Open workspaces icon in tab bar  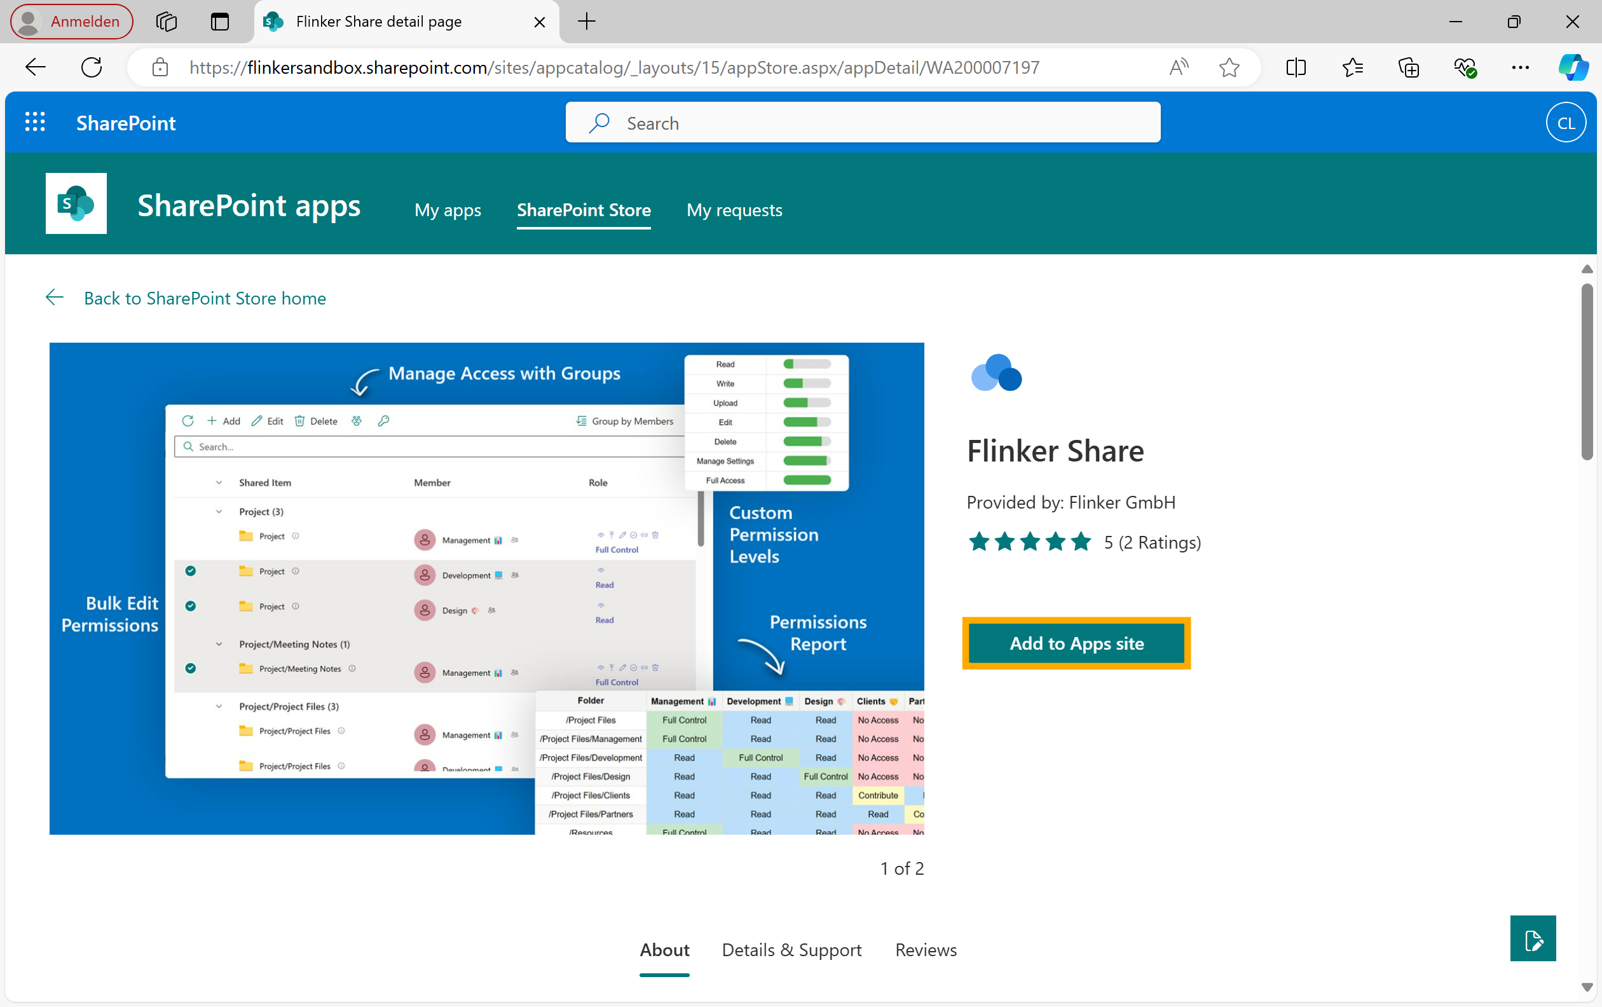pos(167,21)
